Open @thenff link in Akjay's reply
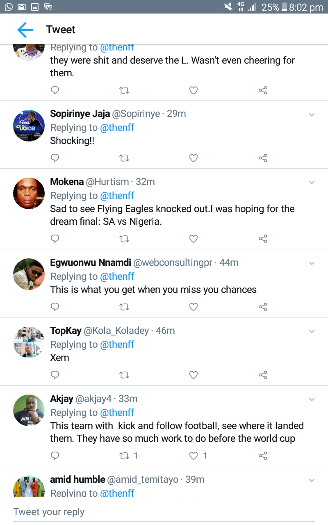 [x=117, y=413]
